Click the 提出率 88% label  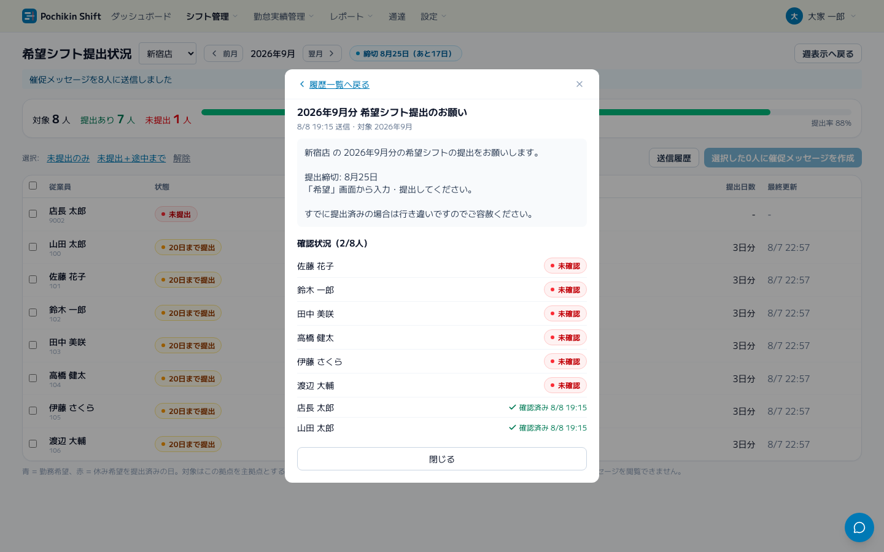click(831, 123)
